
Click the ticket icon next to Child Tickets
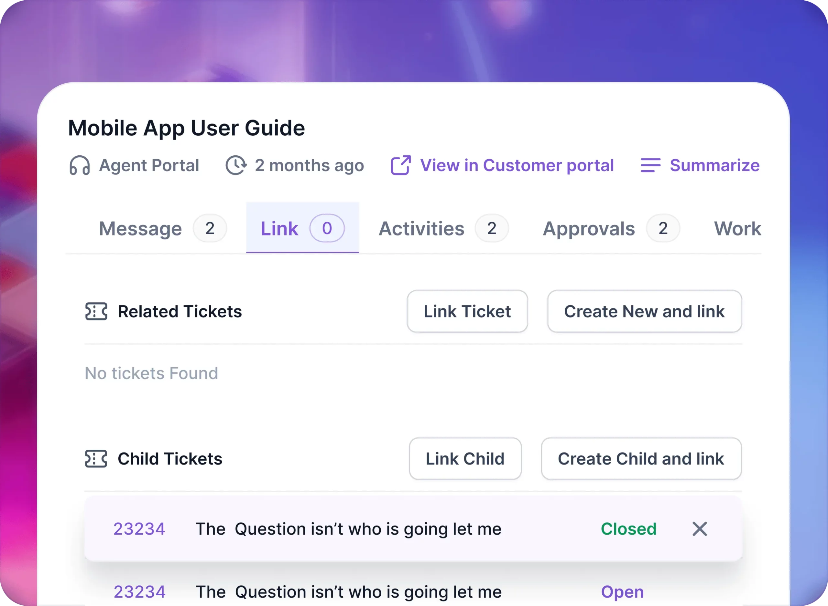96,458
